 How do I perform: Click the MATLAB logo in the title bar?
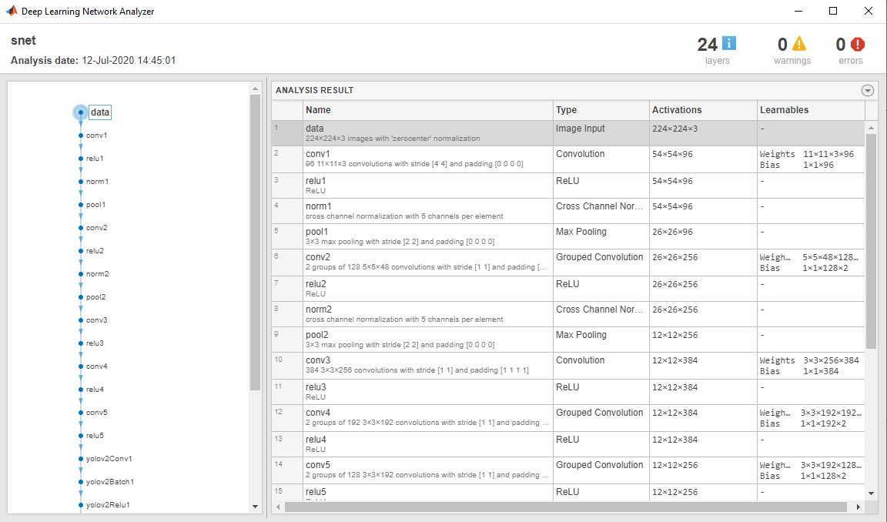[12, 11]
